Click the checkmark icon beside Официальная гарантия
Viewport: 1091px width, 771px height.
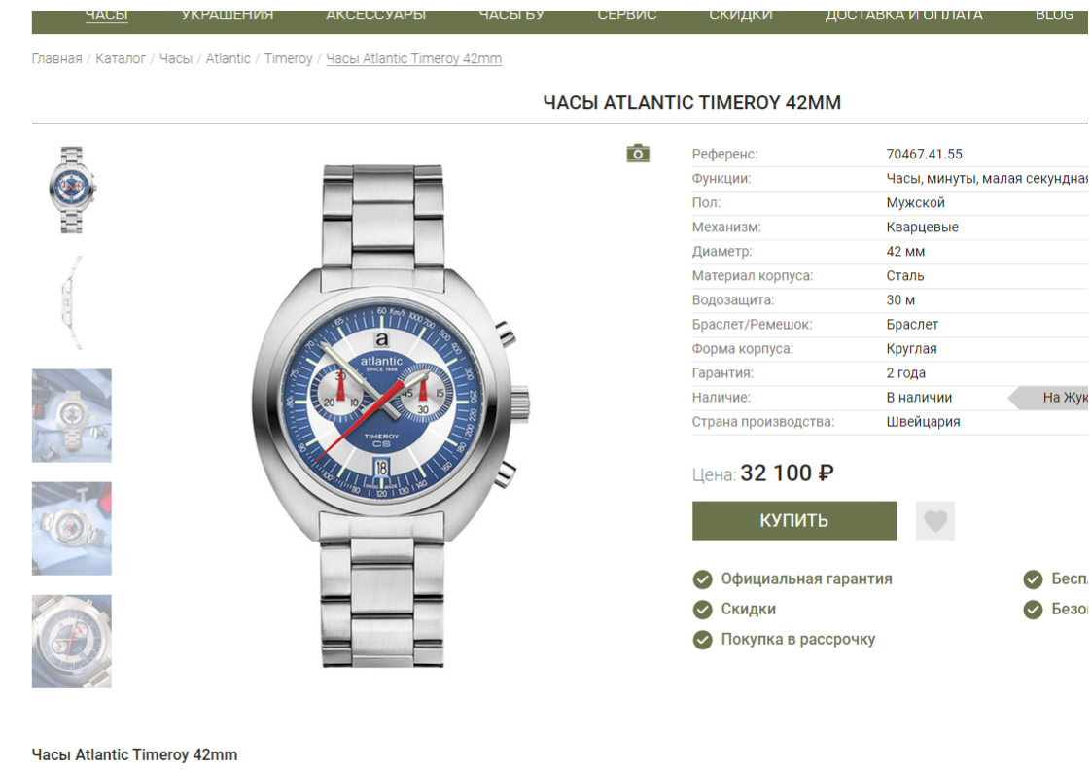703,578
